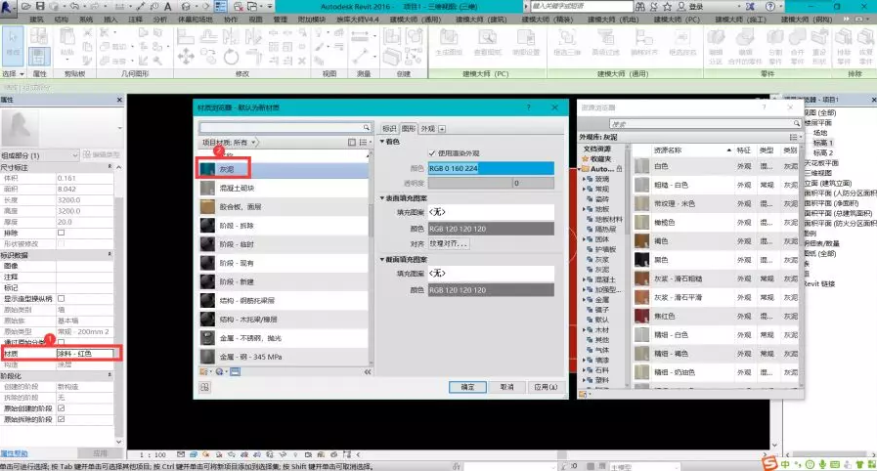Switch to the 外观 tab
Screen dimensions: 877x471
pos(428,129)
